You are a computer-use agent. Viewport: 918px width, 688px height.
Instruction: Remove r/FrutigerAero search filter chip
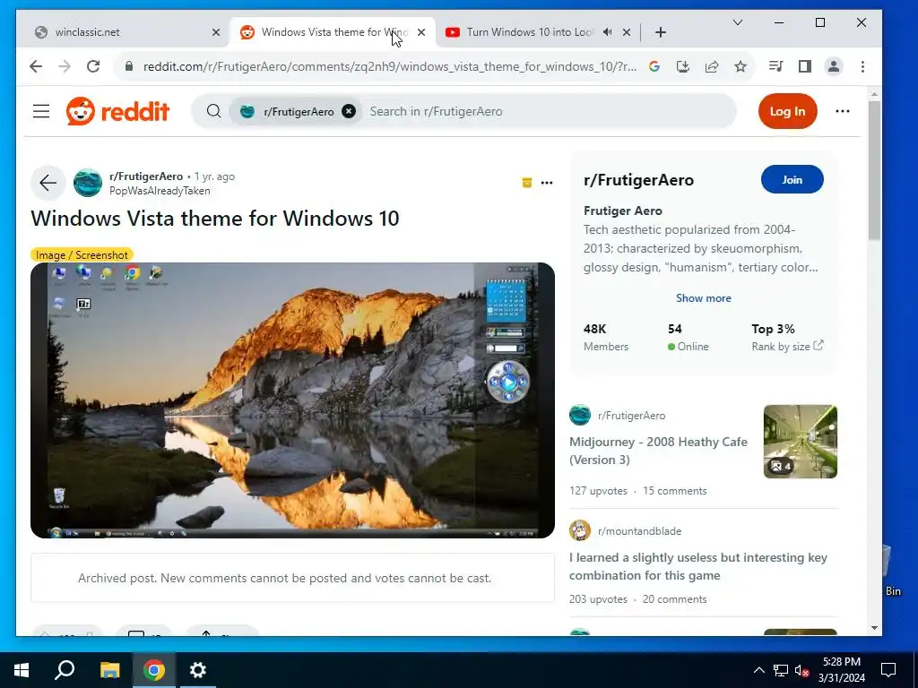[349, 111]
